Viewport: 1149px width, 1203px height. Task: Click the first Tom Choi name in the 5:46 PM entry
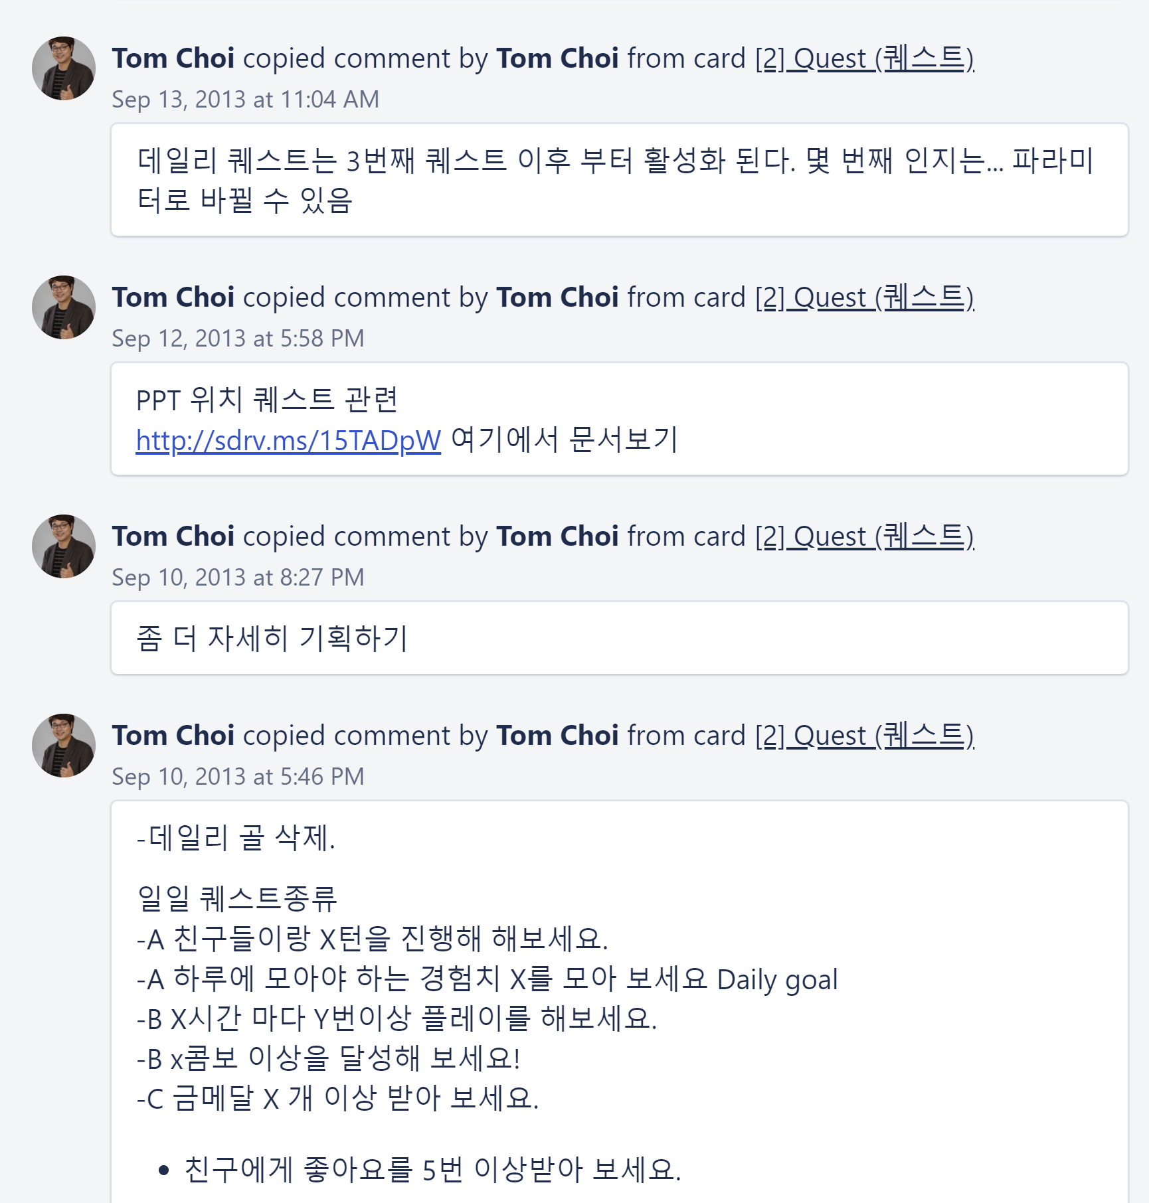[x=173, y=736]
